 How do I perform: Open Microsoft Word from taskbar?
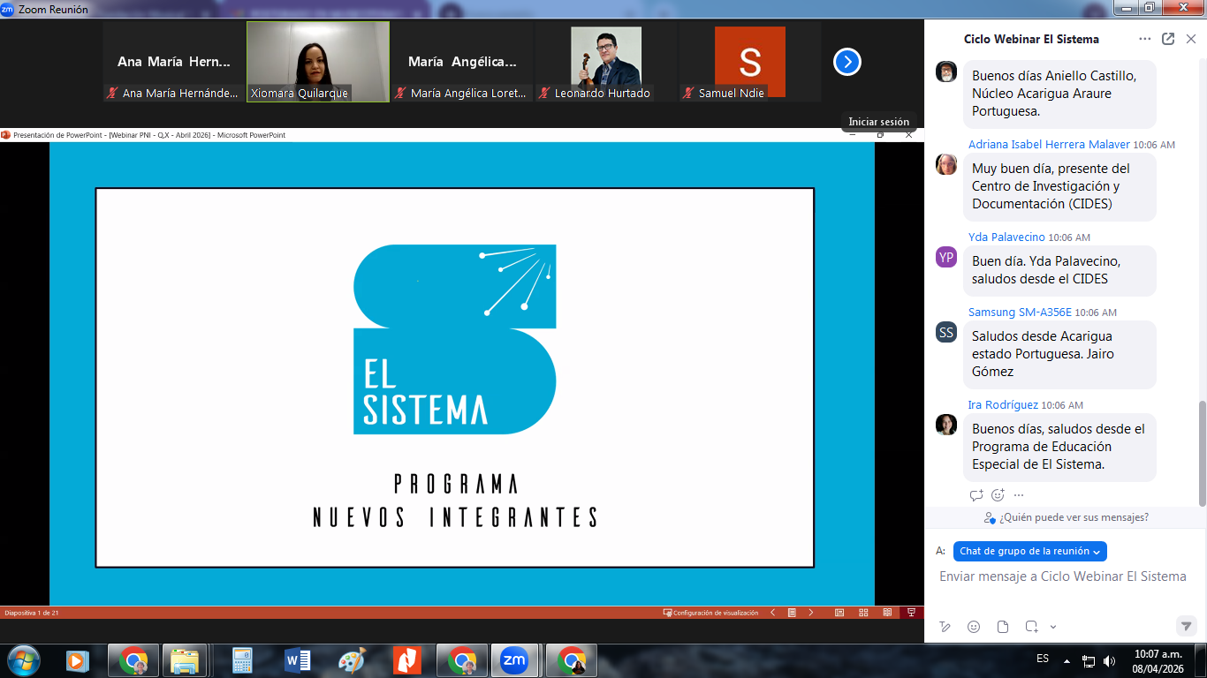(297, 660)
